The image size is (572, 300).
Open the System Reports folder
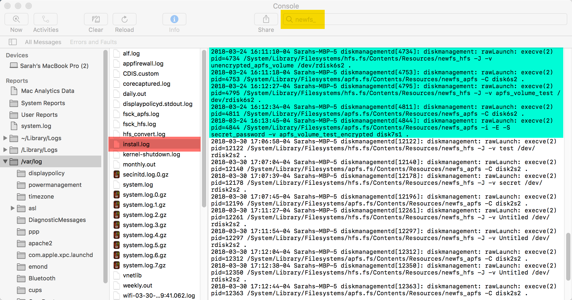coord(37,103)
